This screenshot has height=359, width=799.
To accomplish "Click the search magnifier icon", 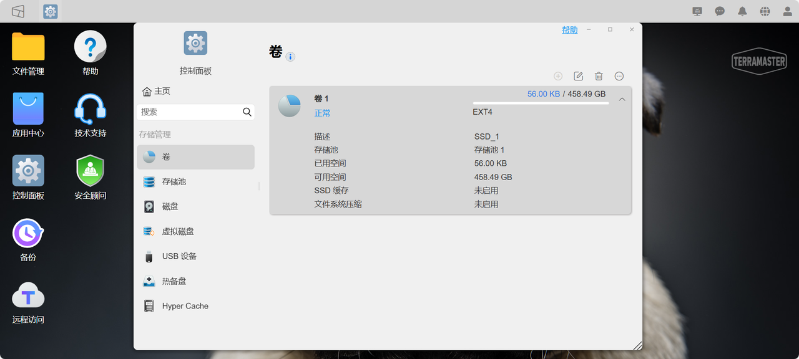I will (x=247, y=112).
